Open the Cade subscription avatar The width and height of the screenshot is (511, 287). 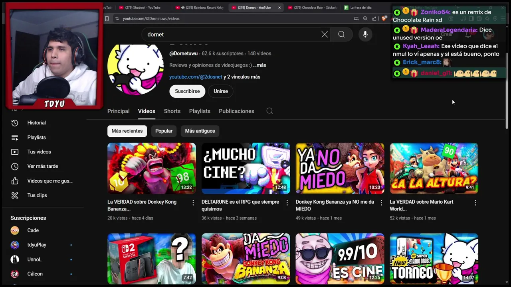pyautogui.click(x=15, y=230)
